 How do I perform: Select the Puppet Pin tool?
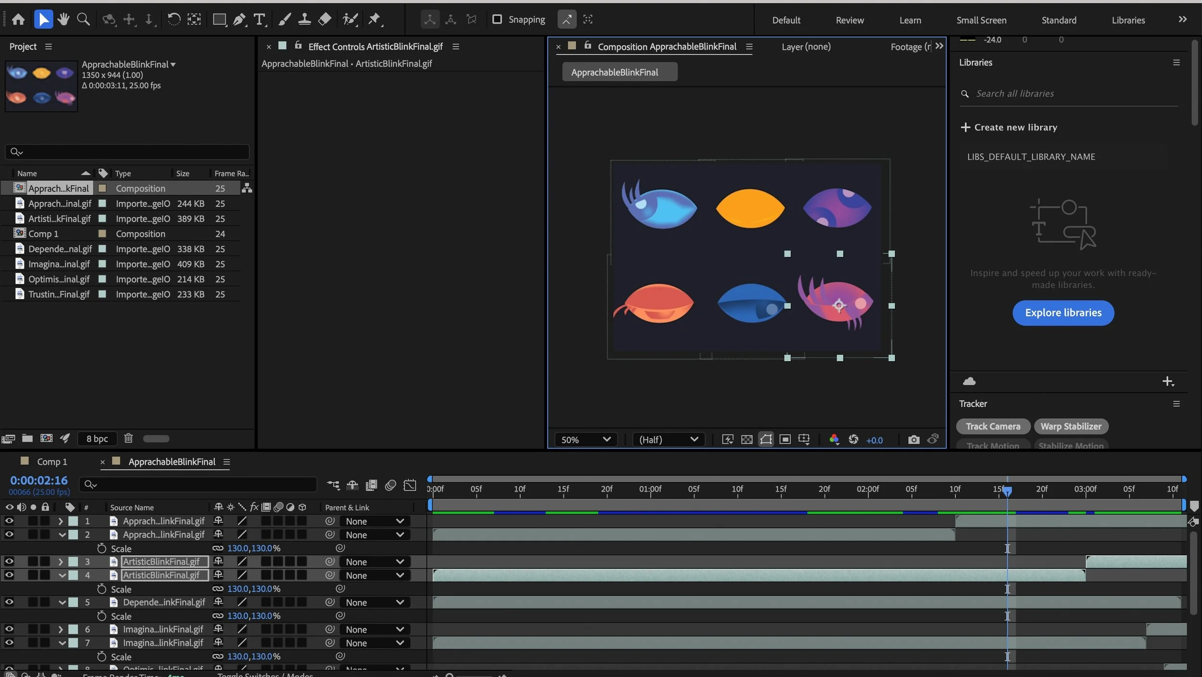pos(375,19)
